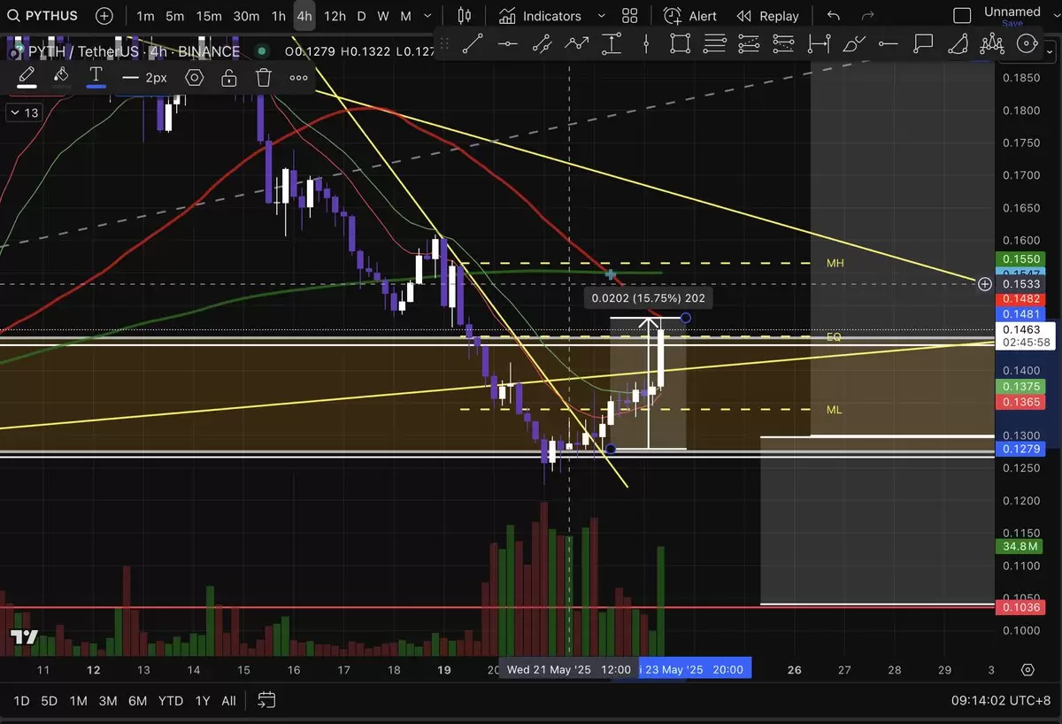Set range to 3M
Viewport: 1062px width, 724px height.
point(108,700)
